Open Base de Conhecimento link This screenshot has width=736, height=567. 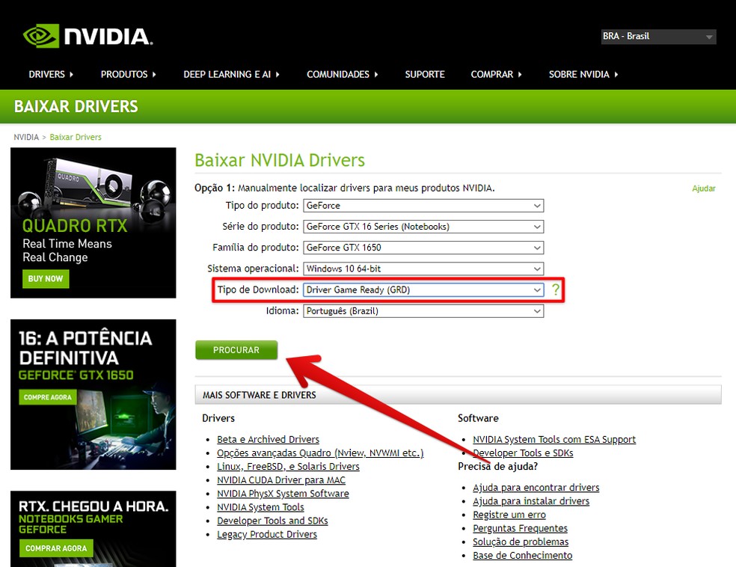pyautogui.click(x=522, y=556)
